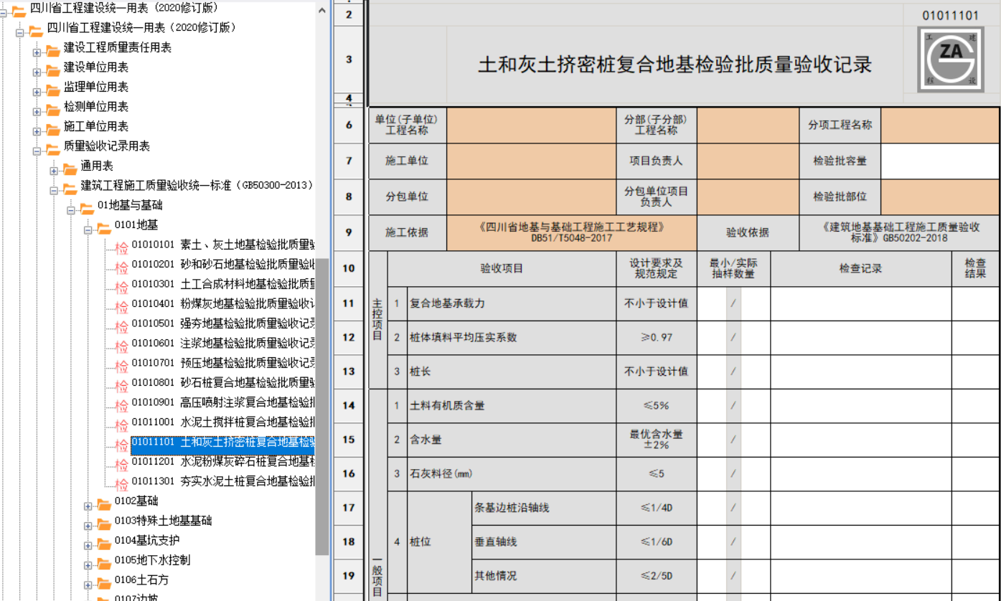
Task: Expand the 检测单位用表 node
Action: [37, 110]
